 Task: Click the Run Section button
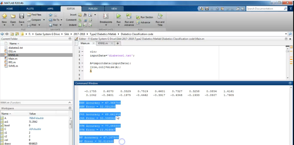tap(145, 17)
